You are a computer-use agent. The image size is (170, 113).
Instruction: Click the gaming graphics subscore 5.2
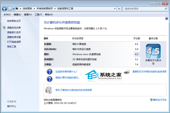137,59
